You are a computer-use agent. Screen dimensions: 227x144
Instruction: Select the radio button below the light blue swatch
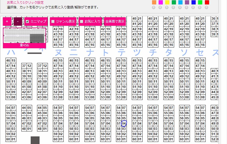tap(180, 7)
